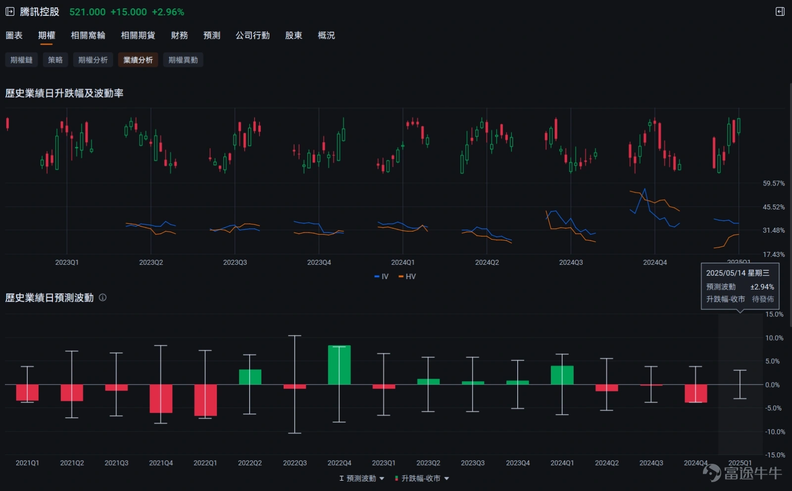Open the info icon next to 歷史業績日預測波動
Viewport: 792px width, 491px height.
102,297
